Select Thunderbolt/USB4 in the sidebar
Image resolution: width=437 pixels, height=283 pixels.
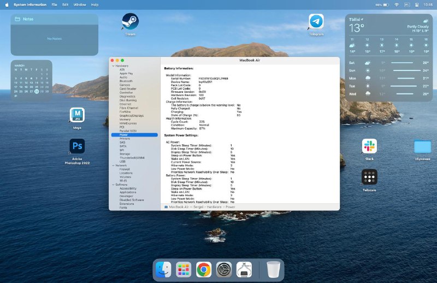click(x=132, y=158)
